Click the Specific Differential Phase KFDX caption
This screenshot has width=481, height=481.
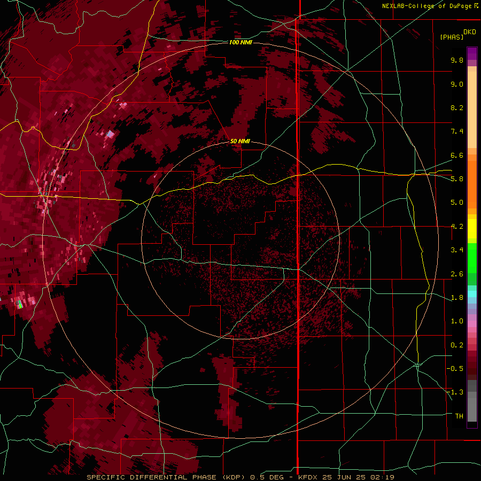241,477
